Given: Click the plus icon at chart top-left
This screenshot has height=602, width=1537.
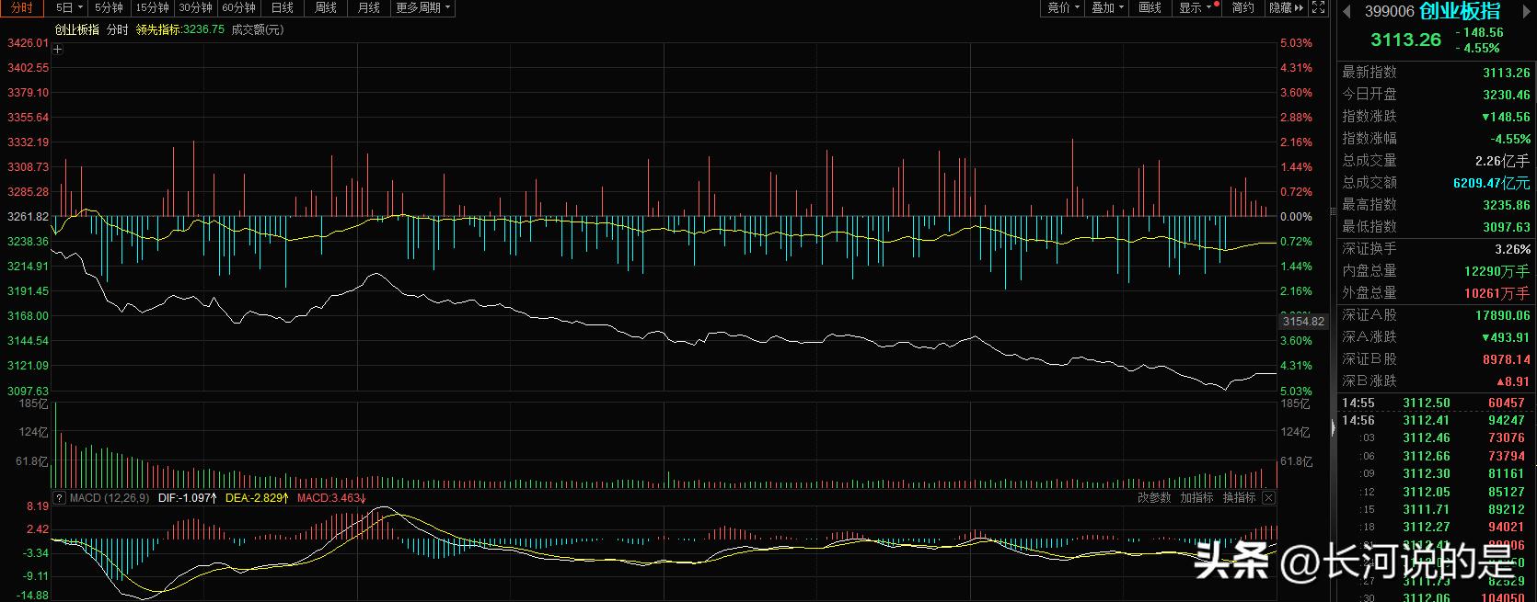Looking at the screenshot, I should pos(58,50).
